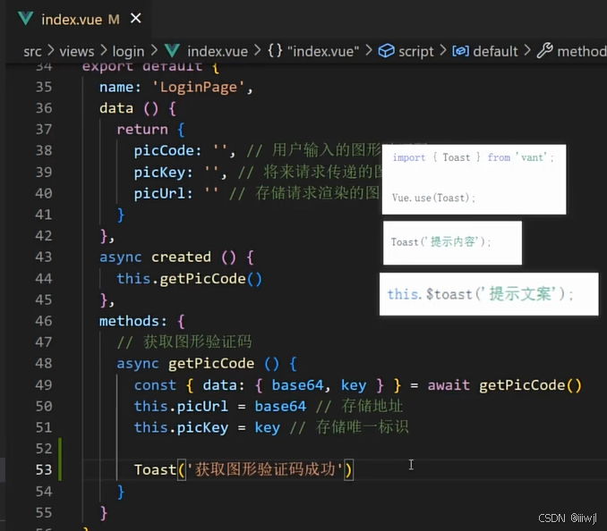Viewport: 607px width, 531px height.
Task: Click the return keyword on line 37
Action: [x=142, y=130]
